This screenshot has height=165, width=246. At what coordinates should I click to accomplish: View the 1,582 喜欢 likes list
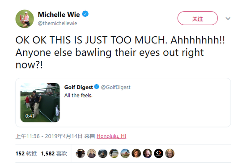pos(54,153)
